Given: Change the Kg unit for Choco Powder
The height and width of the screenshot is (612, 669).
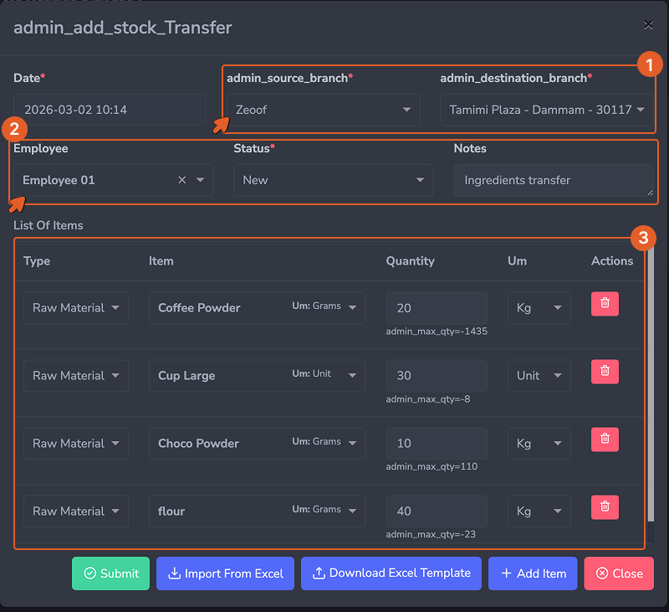Looking at the screenshot, I should click(x=539, y=444).
